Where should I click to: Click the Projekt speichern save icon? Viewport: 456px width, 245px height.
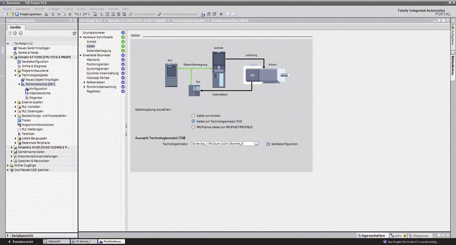(17, 14)
